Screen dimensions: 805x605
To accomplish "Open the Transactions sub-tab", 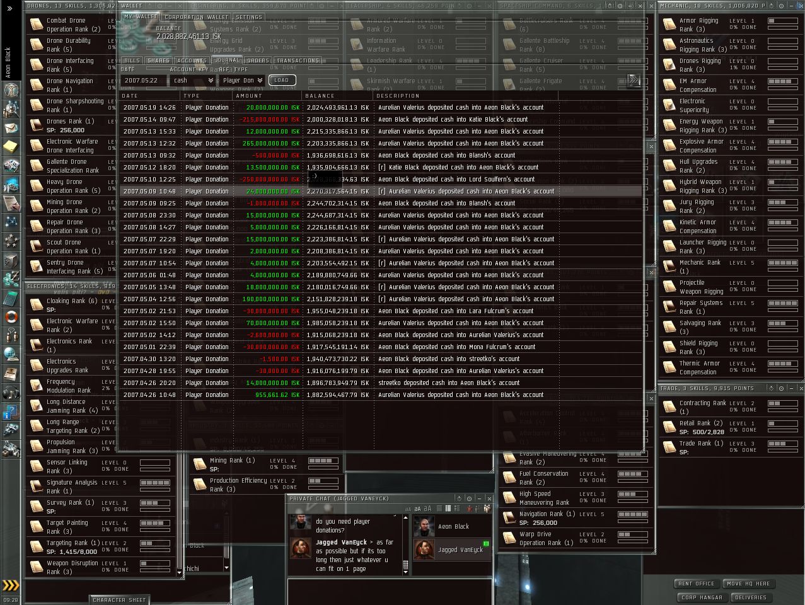I will pos(298,60).
